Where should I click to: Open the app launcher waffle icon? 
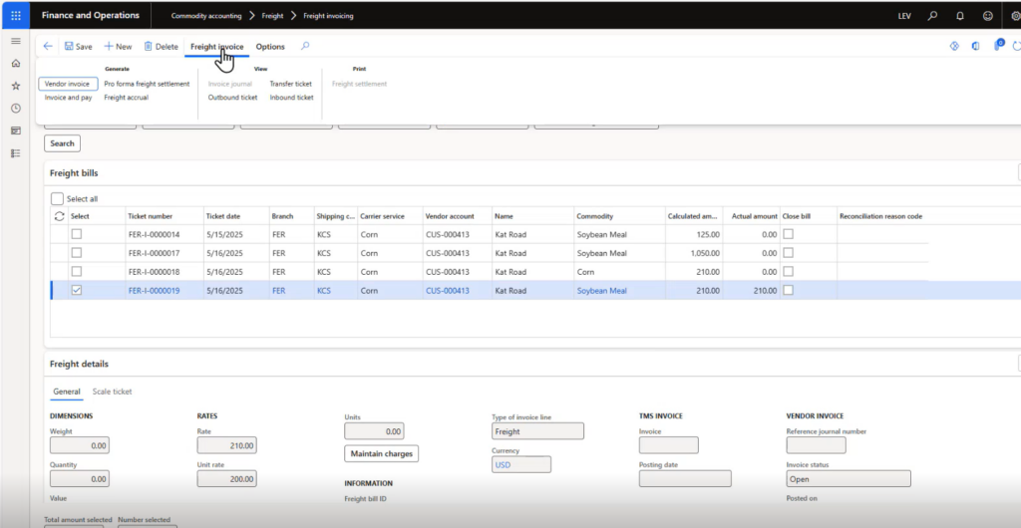[16, 16]
